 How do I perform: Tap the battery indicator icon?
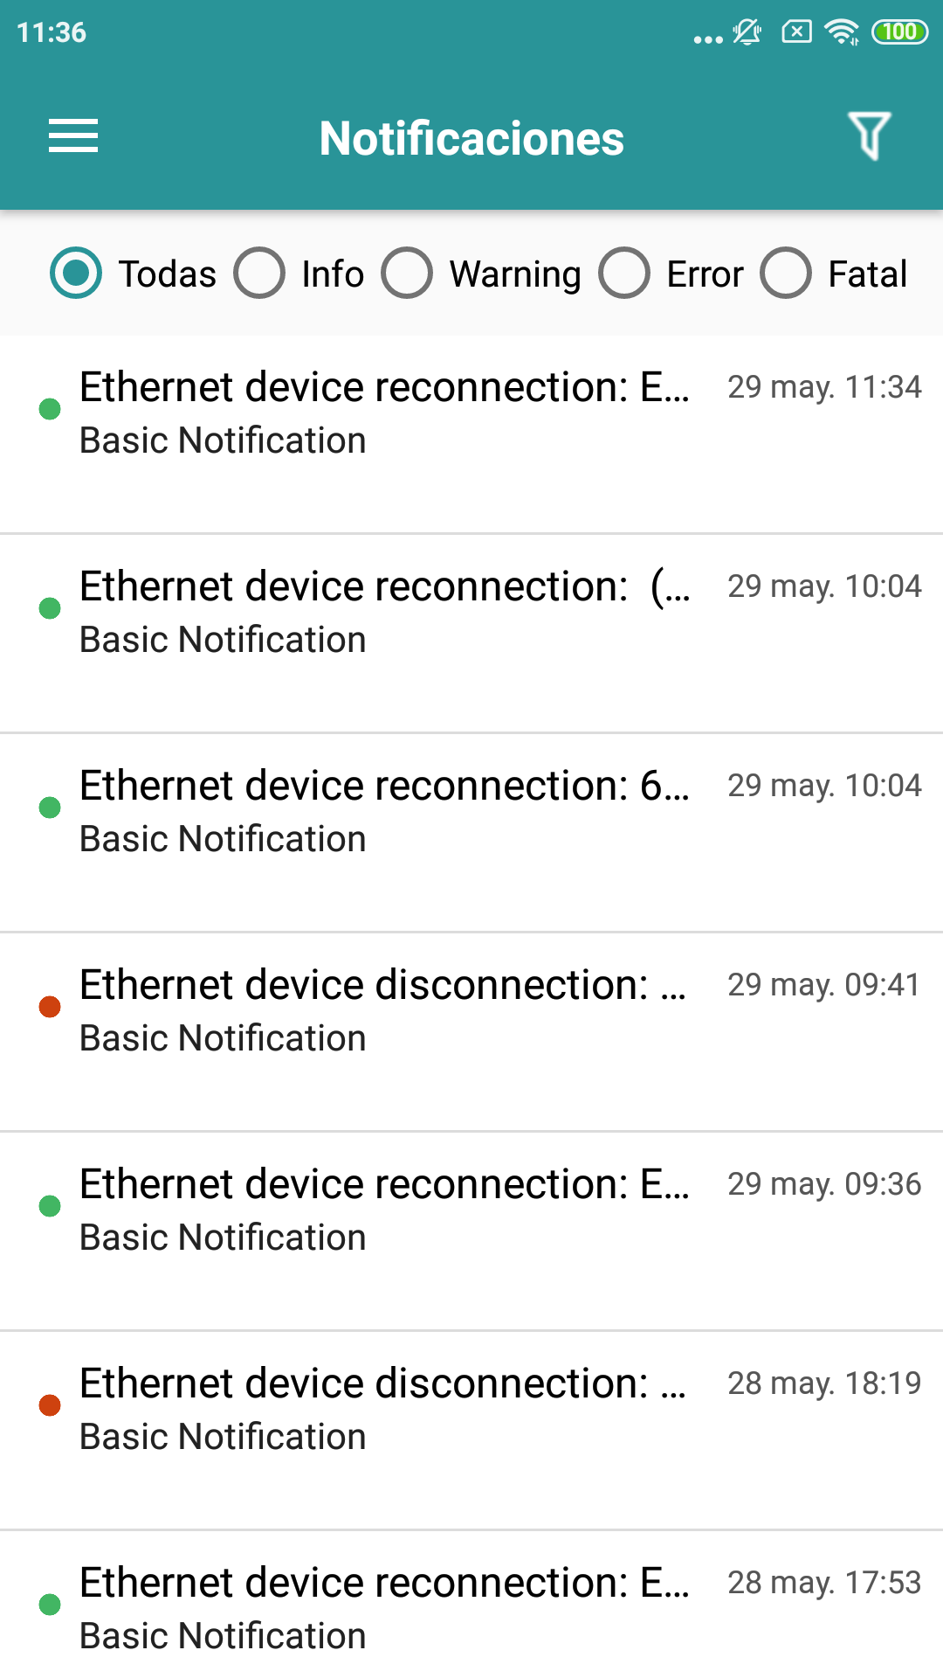click(x=899, y=32)
